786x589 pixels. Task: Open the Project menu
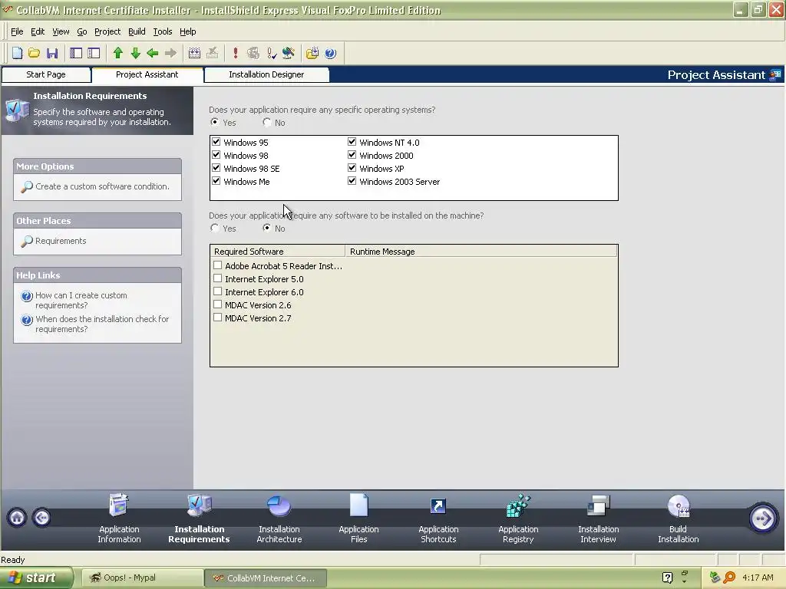point(107,31)
